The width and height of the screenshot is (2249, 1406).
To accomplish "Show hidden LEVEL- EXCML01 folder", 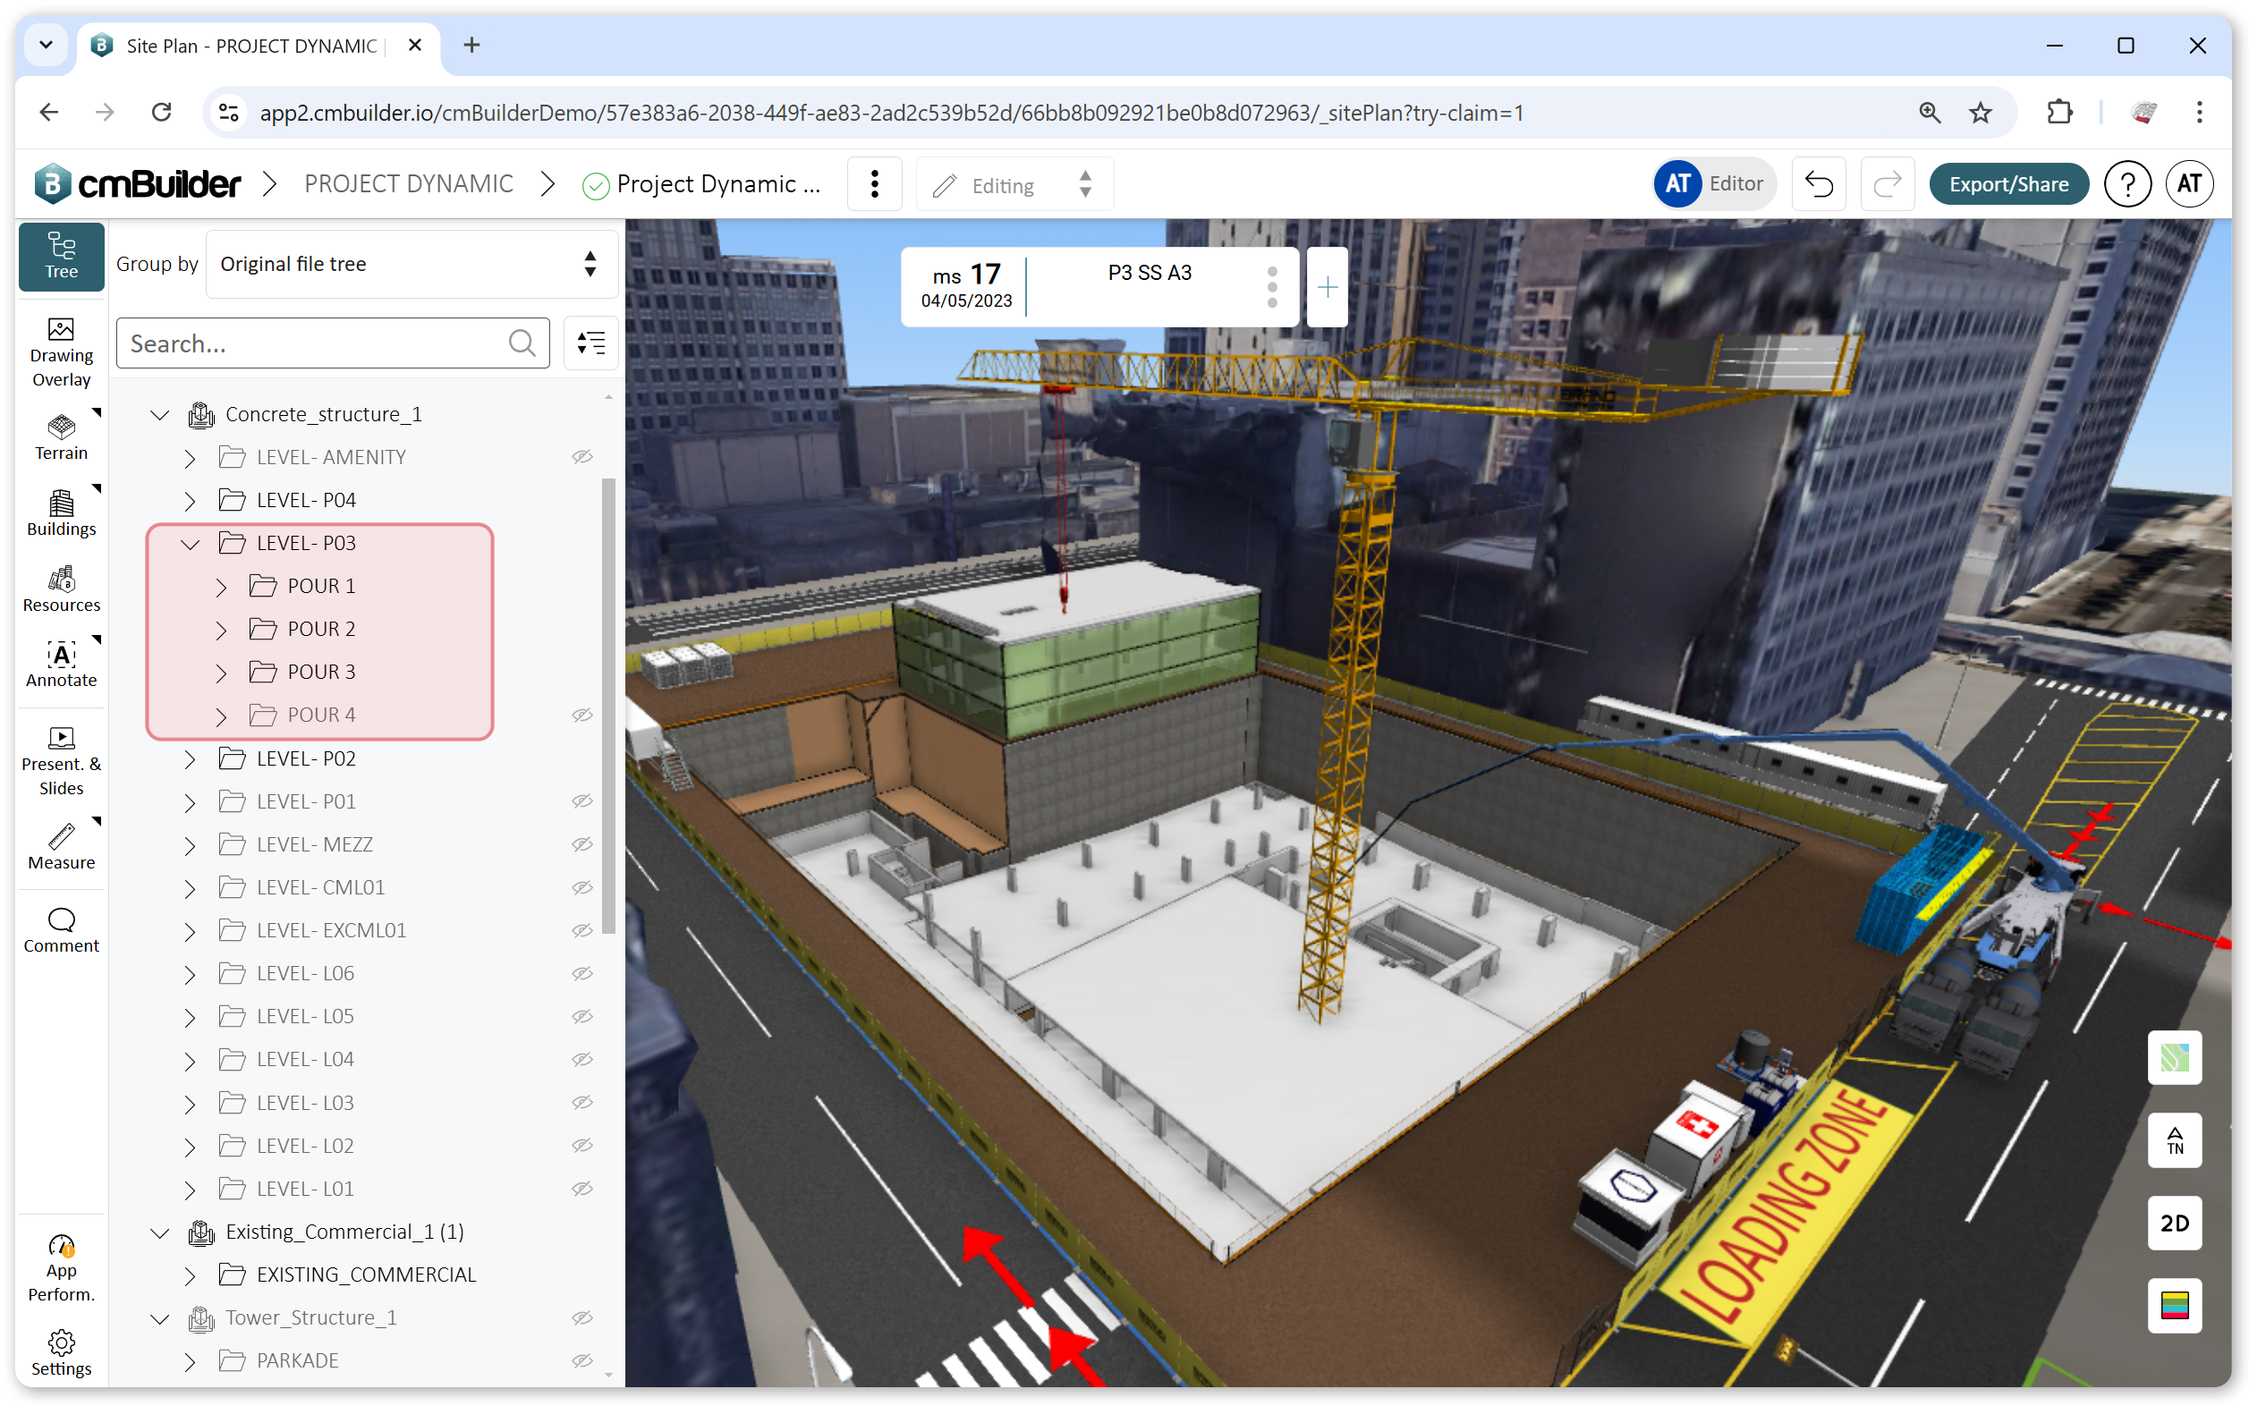I will pos(582,931).
